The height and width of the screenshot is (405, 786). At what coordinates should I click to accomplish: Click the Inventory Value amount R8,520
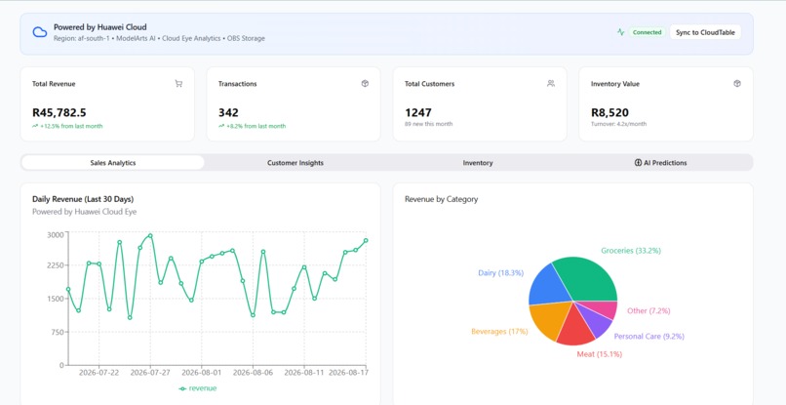point(609,112)
